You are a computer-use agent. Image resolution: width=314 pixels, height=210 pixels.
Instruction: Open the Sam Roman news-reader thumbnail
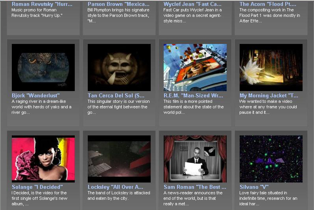tap(195, 159)
